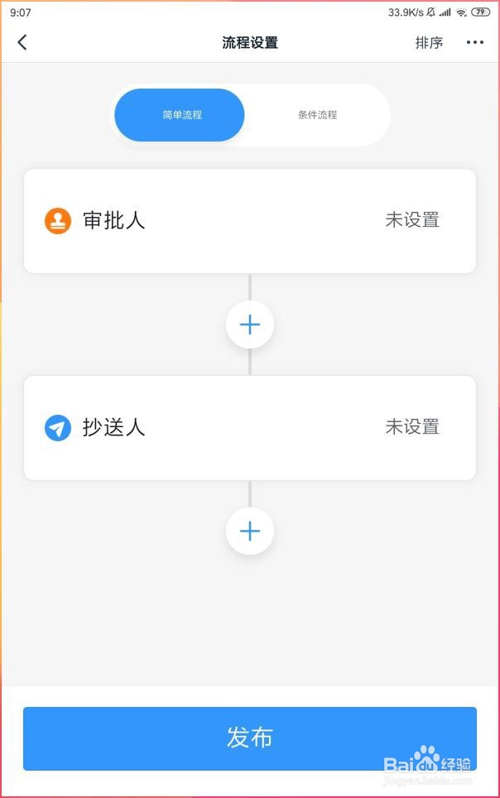Click the blue paper-plane icon for 抄送人

click(58, 427)
